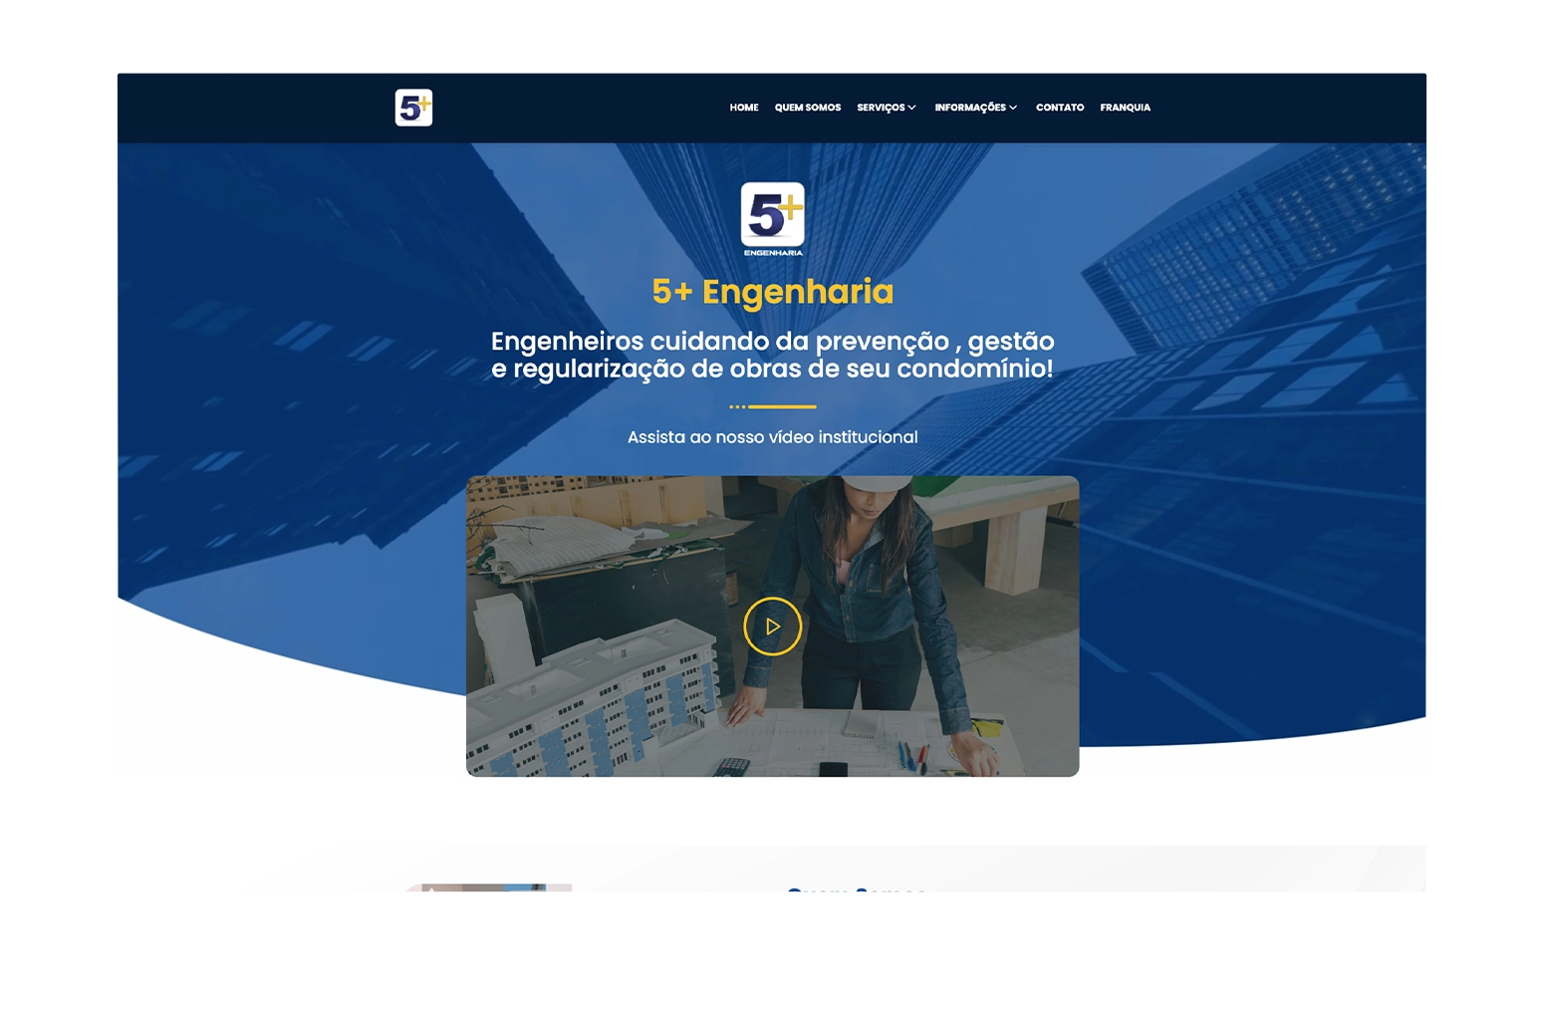
Task: Play the institutional video
Action: [x=772, y=627]
